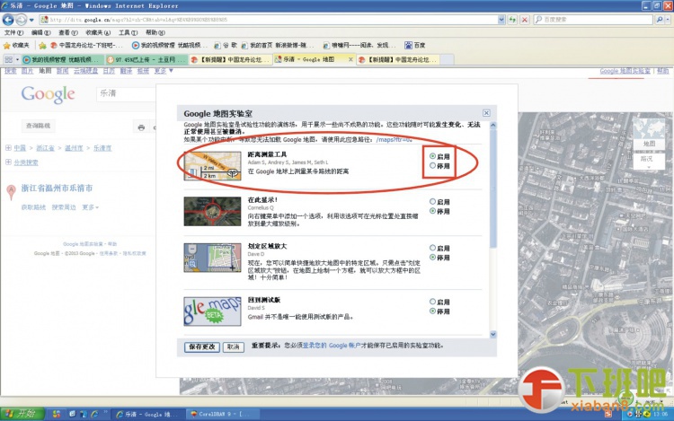674x421 pixels.
Task: Click the Windows Start button
Action: pyautogui.click(x=20, y=413)
